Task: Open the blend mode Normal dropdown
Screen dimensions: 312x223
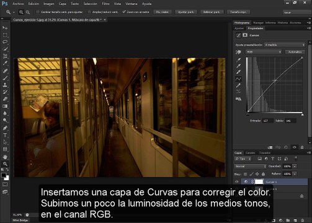Action: (251, 166)
